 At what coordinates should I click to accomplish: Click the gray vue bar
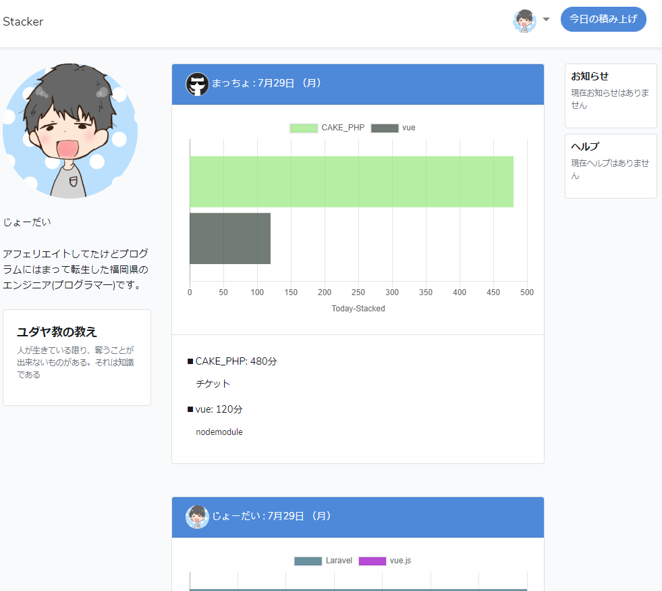(x=230, y=238)
